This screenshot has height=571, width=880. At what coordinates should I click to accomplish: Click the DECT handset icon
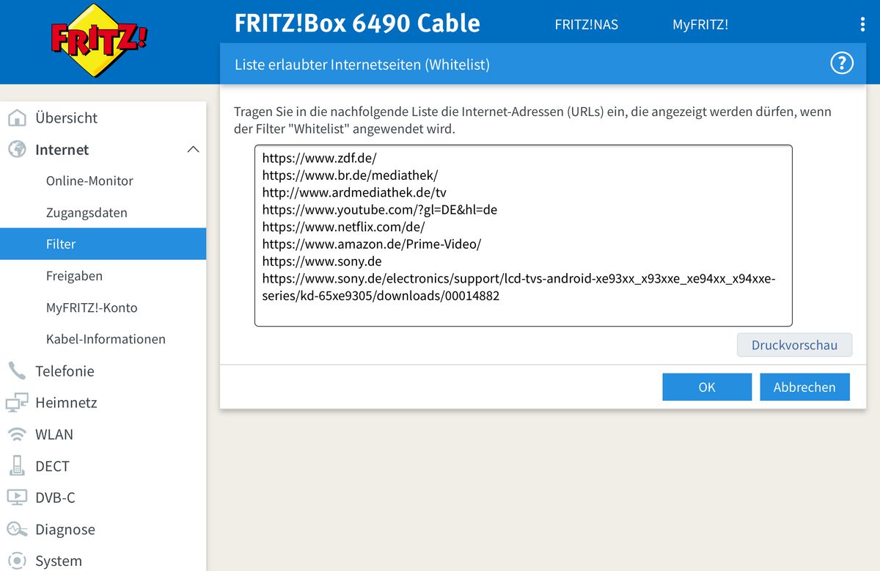click(x=17, y=466)
